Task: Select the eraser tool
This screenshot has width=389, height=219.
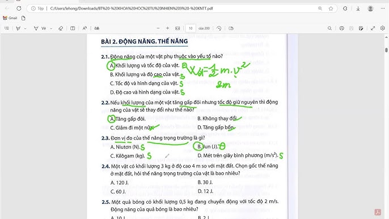Action: (61, 28)
